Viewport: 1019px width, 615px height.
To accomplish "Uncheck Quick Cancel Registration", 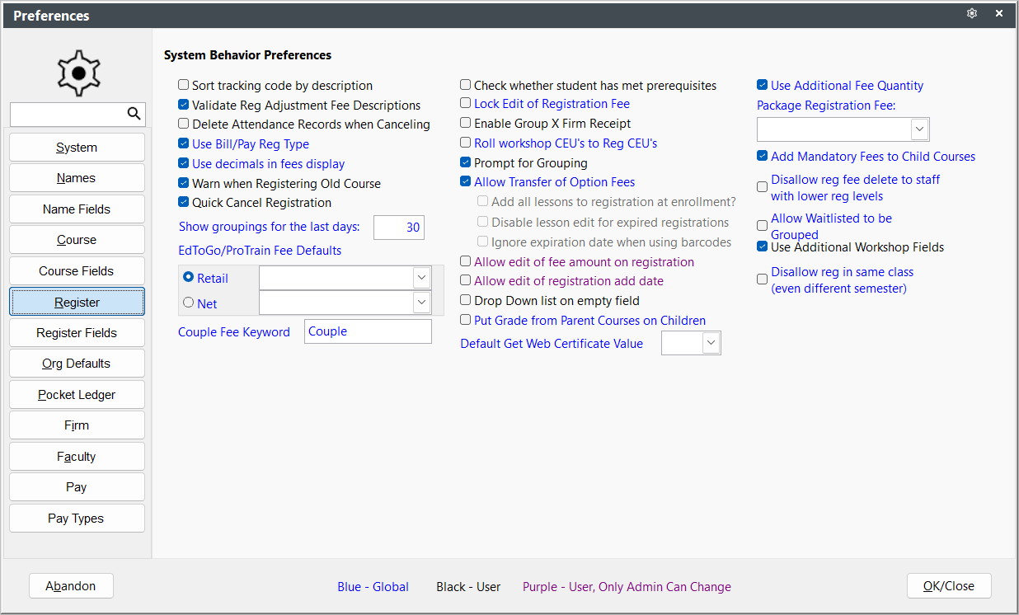I will (184, 202).
